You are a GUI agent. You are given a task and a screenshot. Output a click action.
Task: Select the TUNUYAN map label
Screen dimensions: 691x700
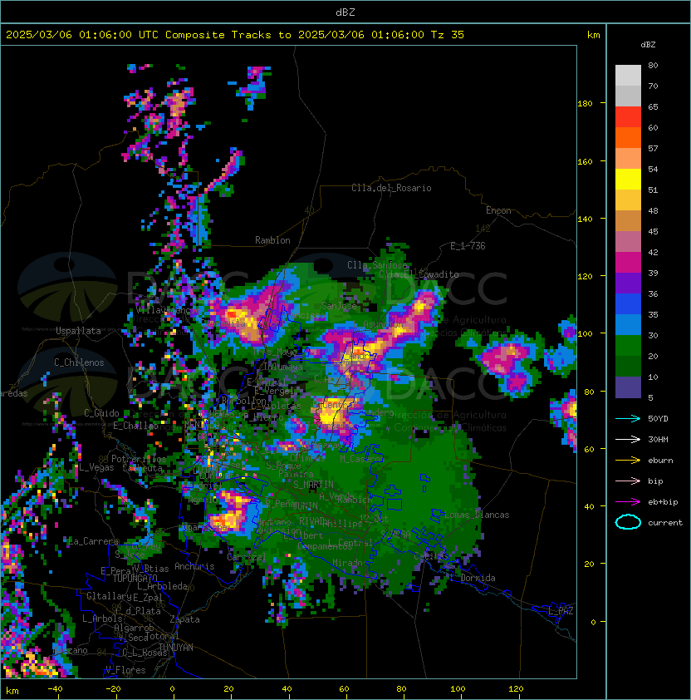(x=176, y=648)
